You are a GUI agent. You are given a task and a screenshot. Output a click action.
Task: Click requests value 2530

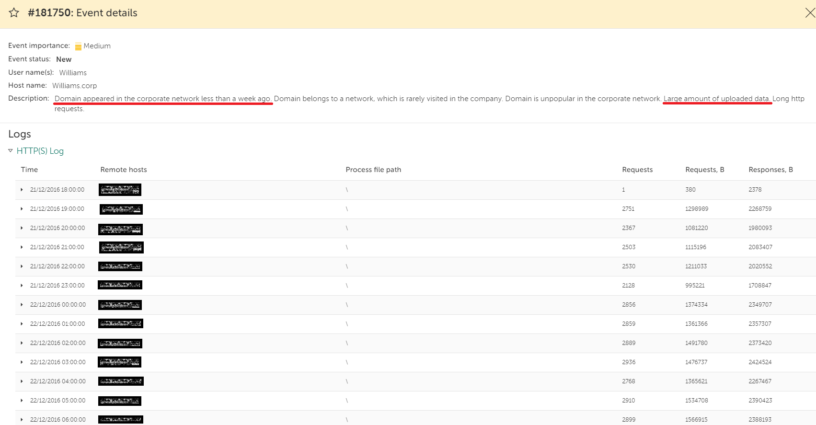tap(629, 266)
